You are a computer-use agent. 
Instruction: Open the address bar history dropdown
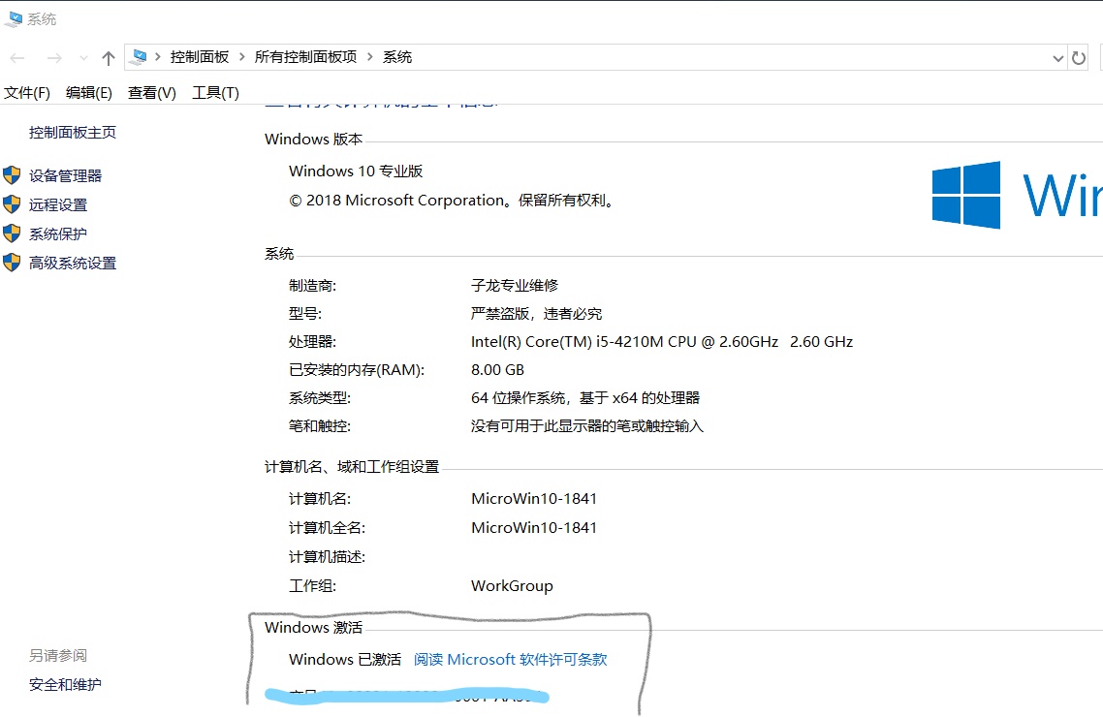coord(1059,57)
